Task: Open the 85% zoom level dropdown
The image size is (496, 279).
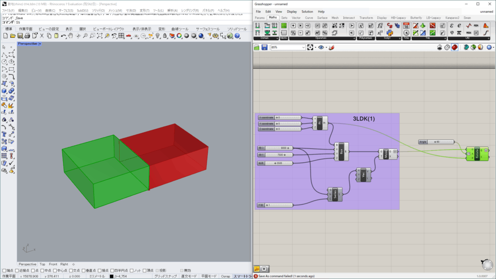Action: (x=303, y=47)
